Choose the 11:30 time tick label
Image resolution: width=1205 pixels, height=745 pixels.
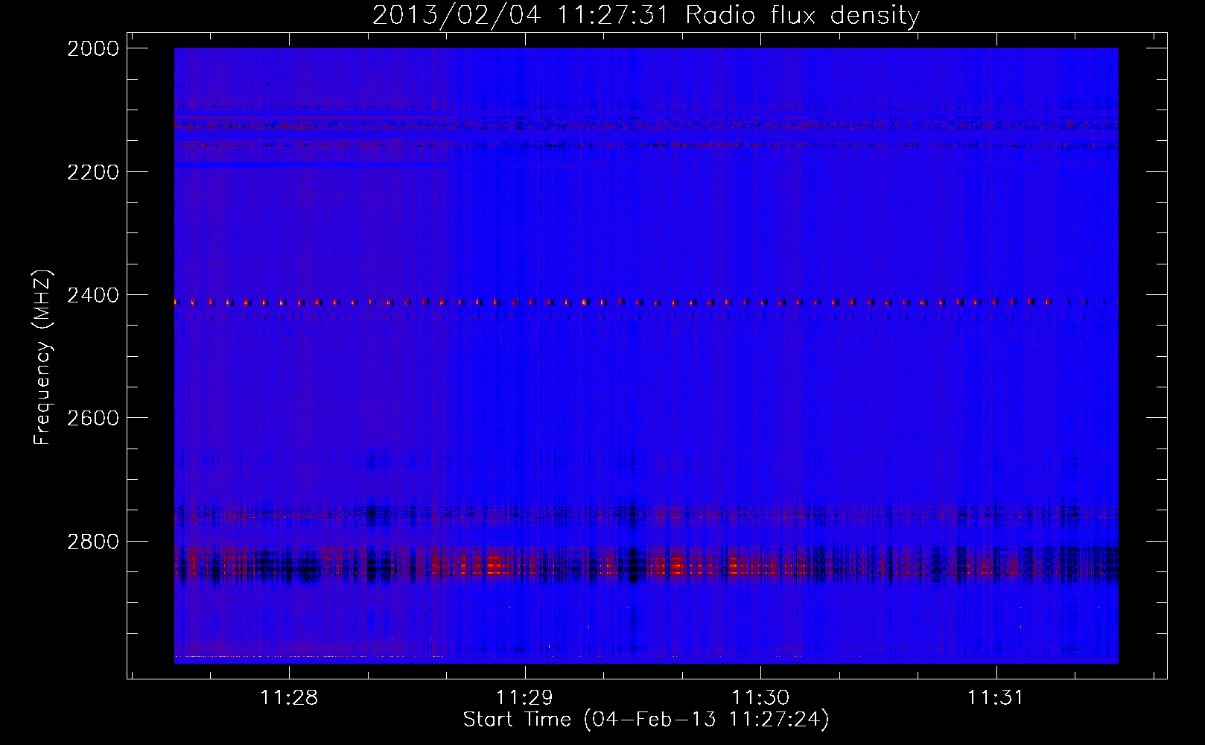tap(760, 698)
